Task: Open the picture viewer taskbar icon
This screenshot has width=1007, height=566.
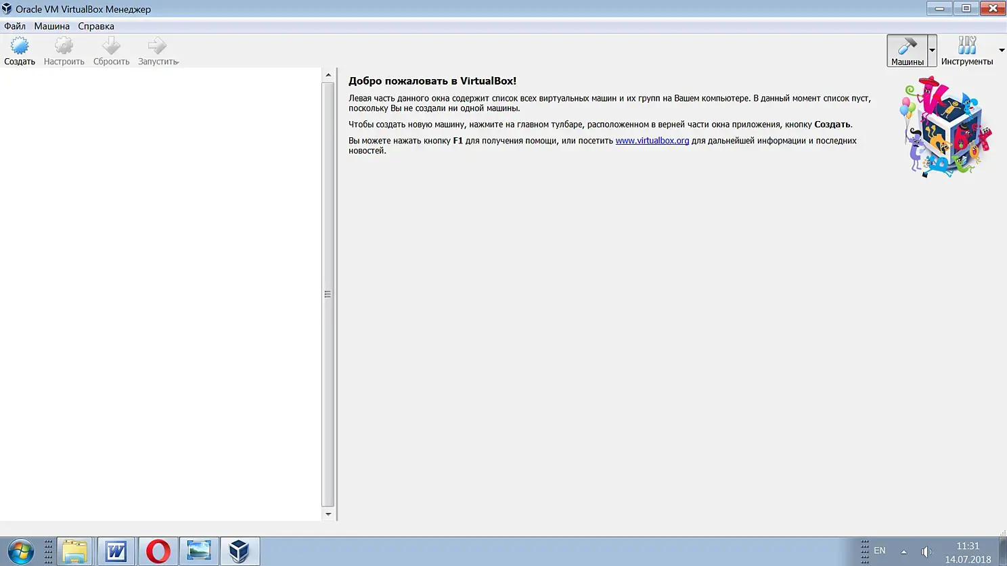Action: tap(199, 551)
